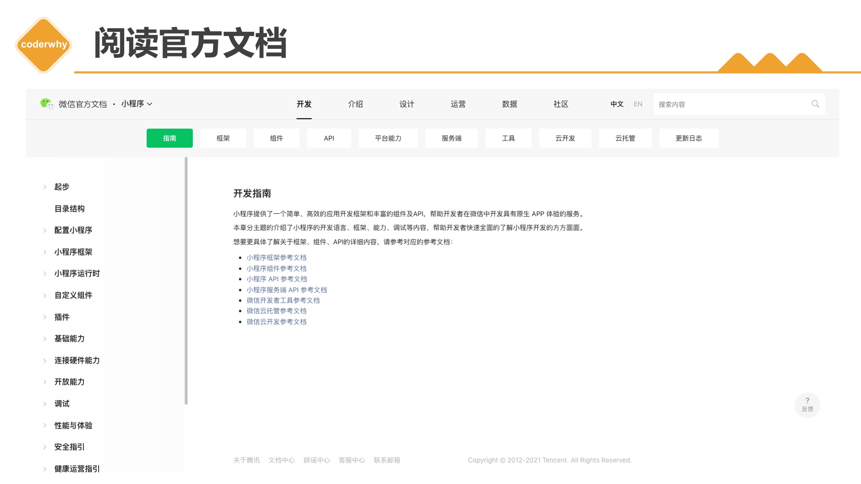Image resolution: width=861 pixels, height=484 pixels.
Task: Open the 组件 sub-tab
Action: pos(277,138)
